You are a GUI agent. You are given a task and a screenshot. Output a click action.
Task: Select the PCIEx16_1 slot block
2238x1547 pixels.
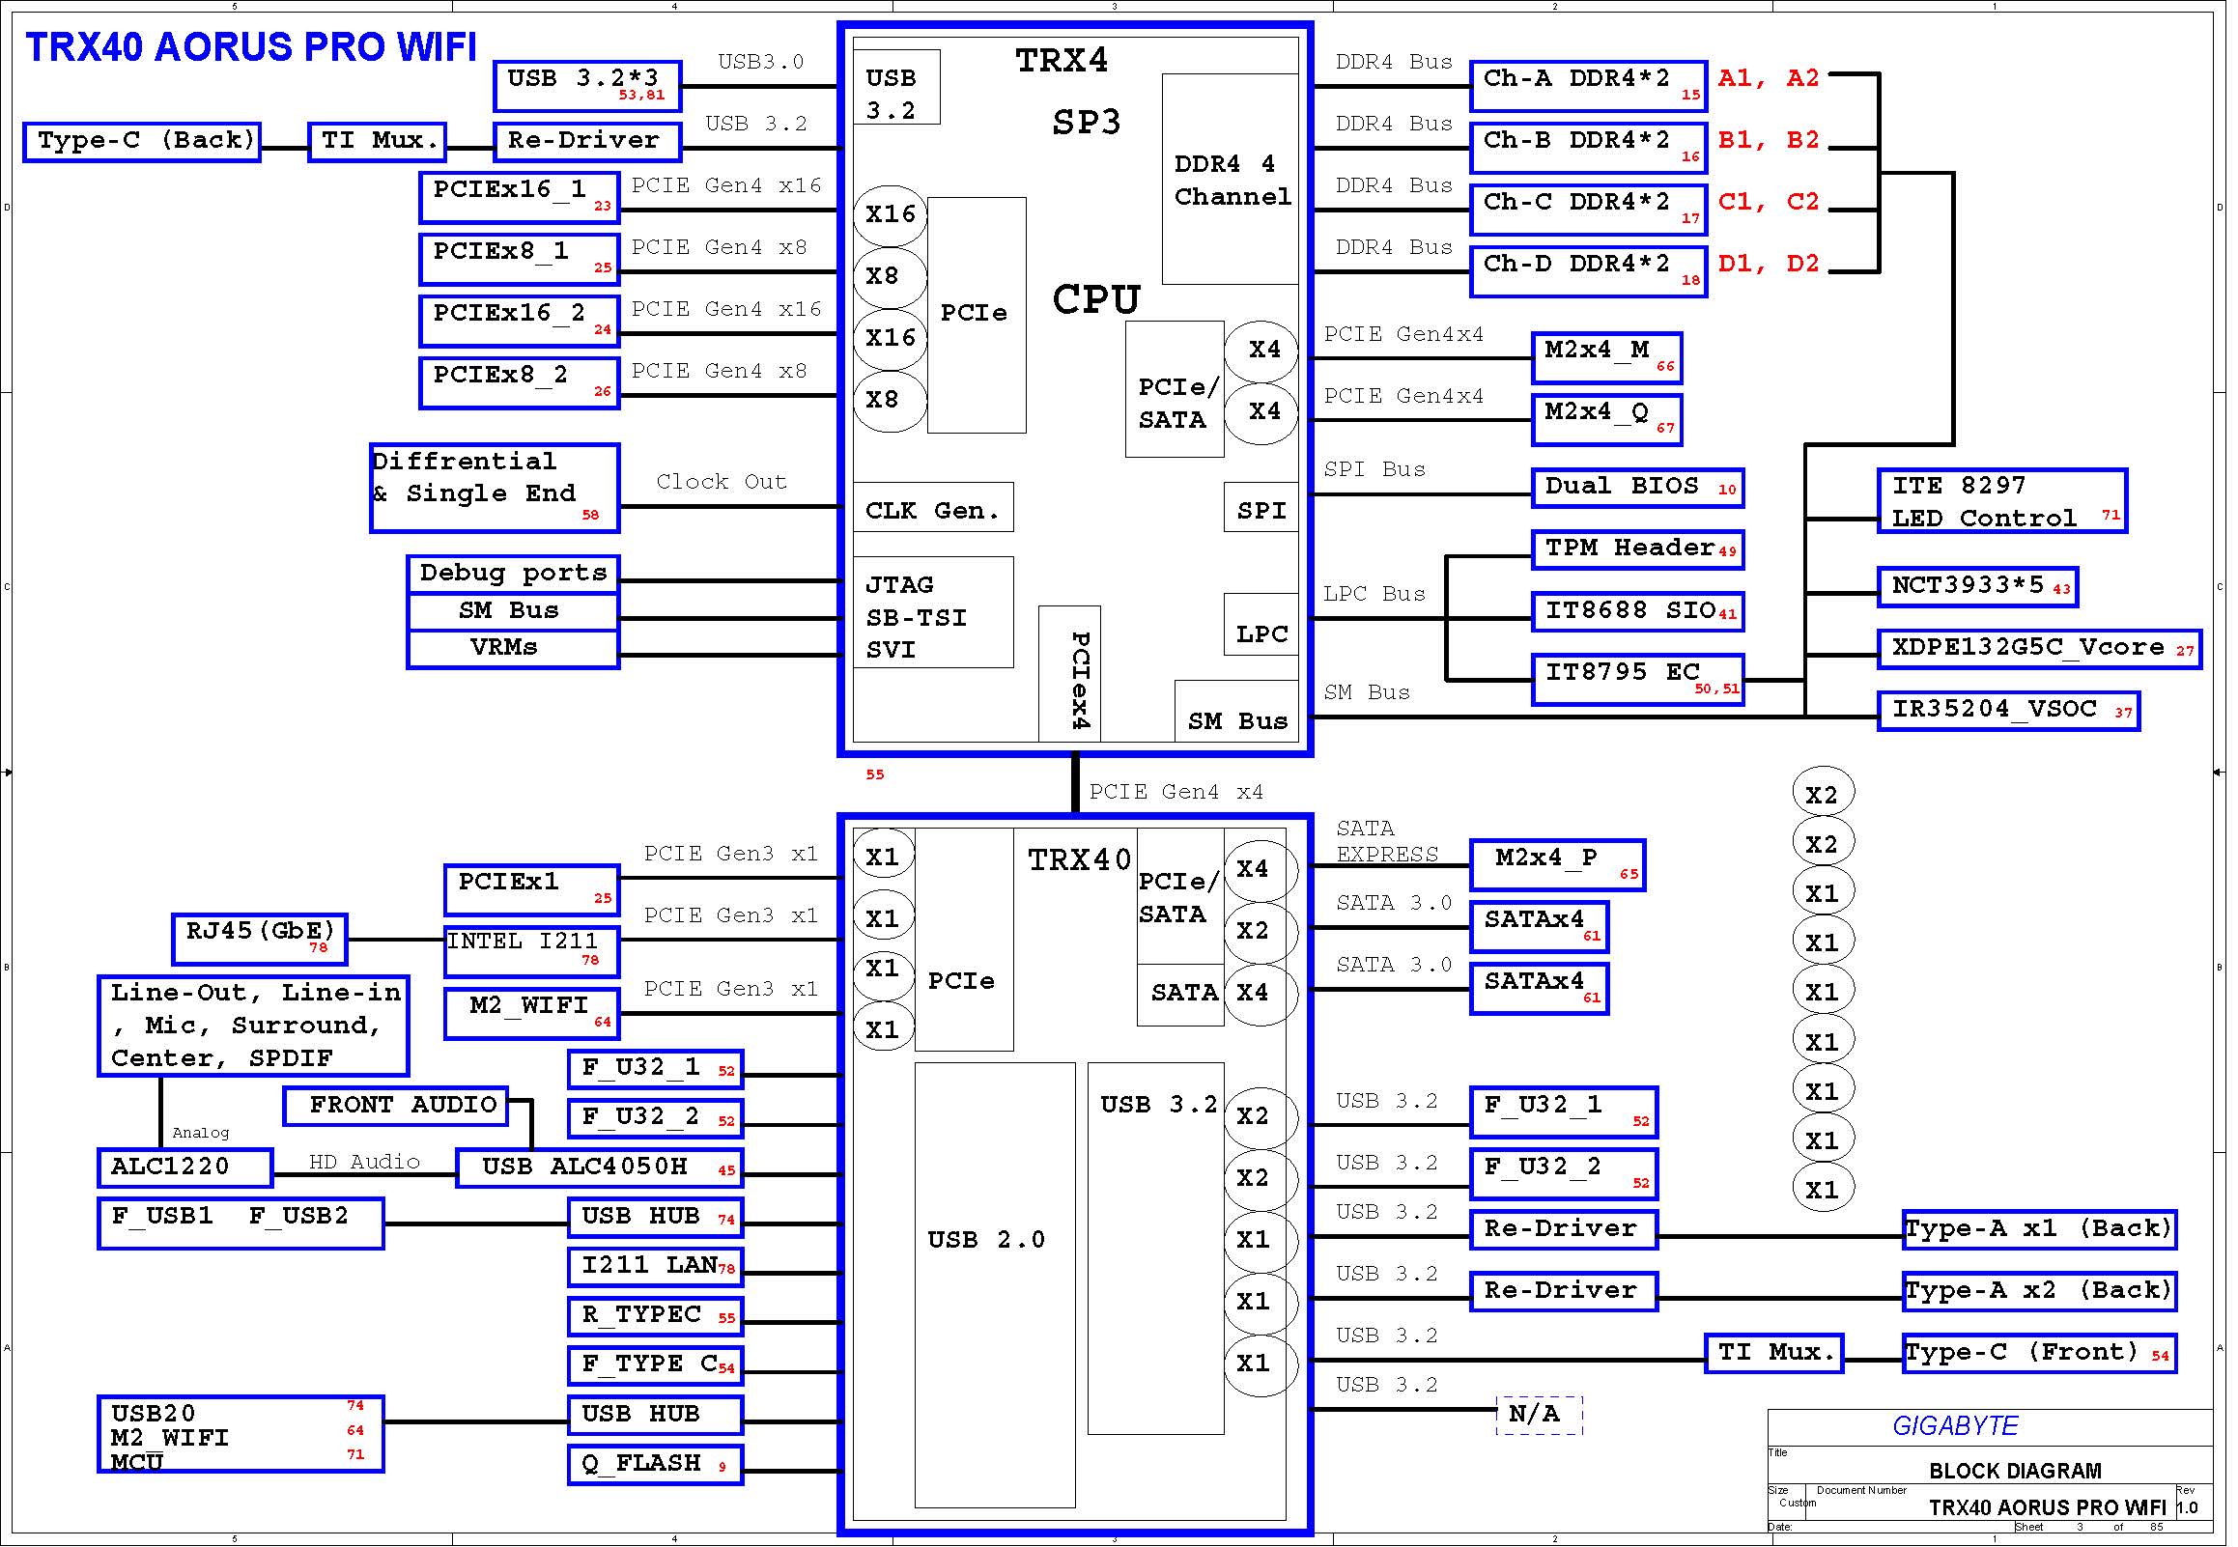520,197
